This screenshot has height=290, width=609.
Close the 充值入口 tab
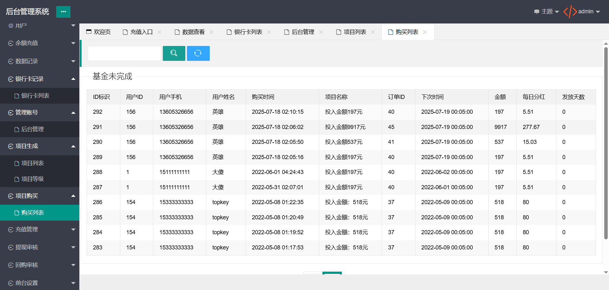point(160,32)
